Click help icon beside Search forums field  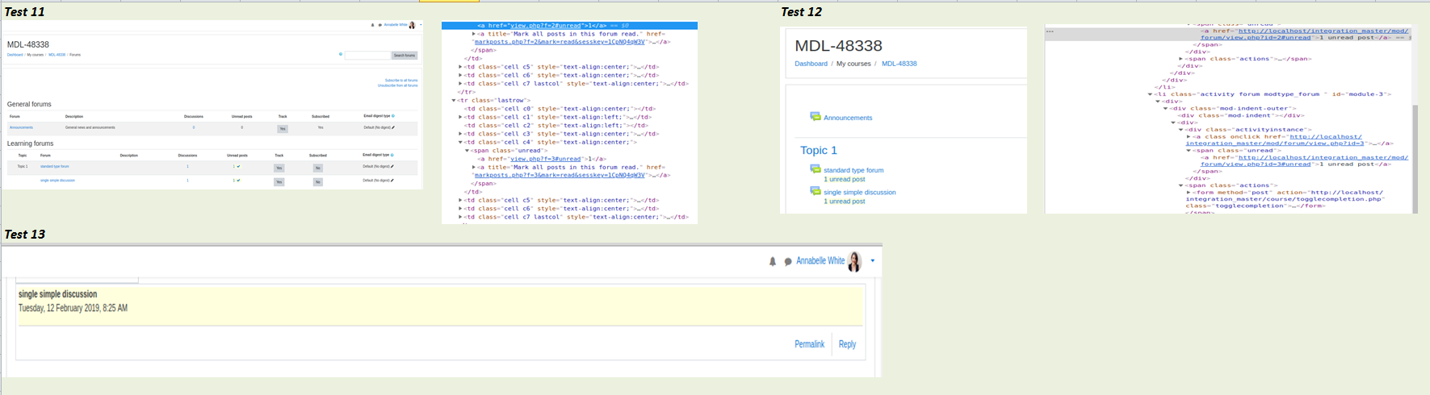[341, 55]
